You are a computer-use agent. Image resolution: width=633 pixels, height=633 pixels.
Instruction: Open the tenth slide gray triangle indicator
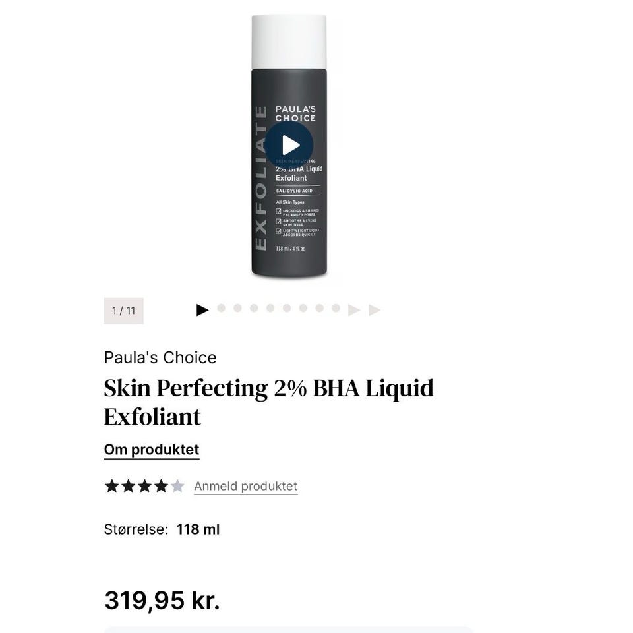click(353, 310)
